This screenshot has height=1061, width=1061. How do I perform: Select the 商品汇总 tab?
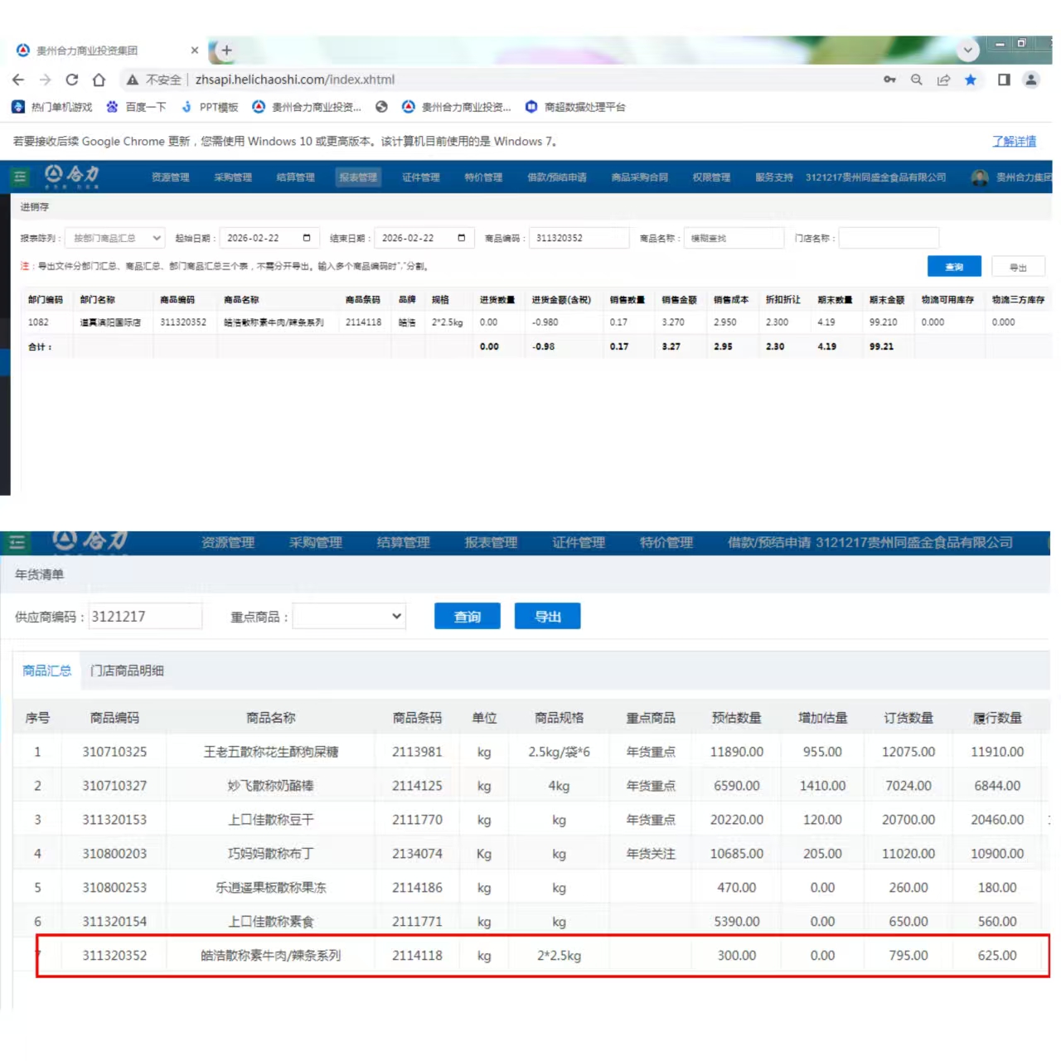pos(46,671)
